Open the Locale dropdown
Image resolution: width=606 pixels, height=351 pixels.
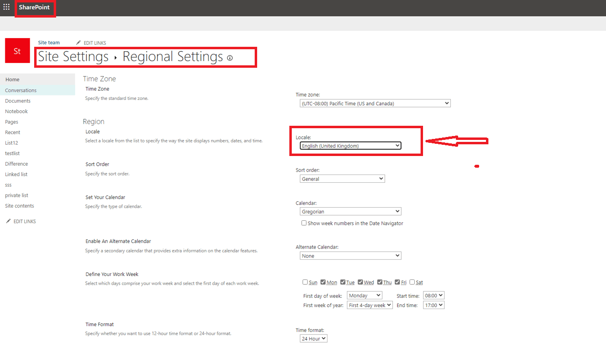coord(350,146)
